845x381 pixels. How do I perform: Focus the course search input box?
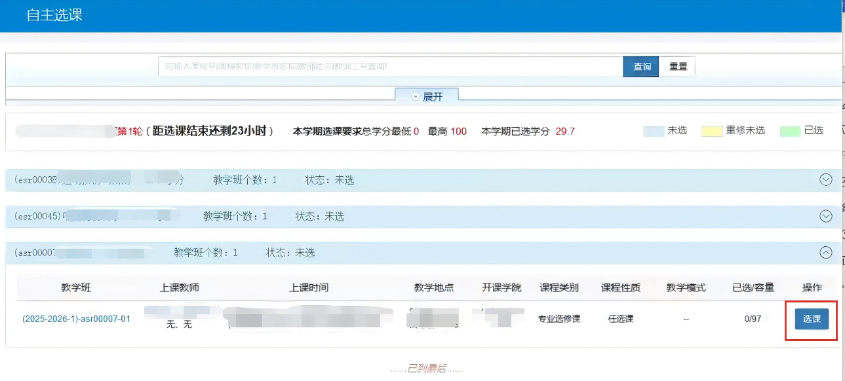[x=390, y=67]
